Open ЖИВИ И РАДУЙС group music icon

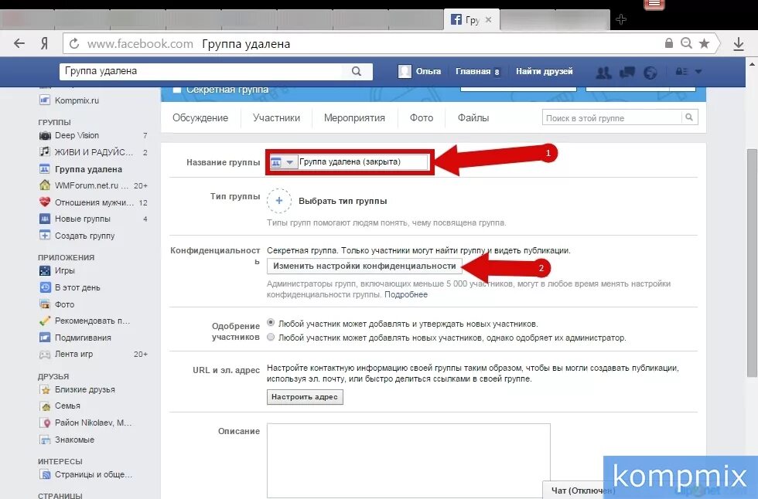click(x=45, y=151)
